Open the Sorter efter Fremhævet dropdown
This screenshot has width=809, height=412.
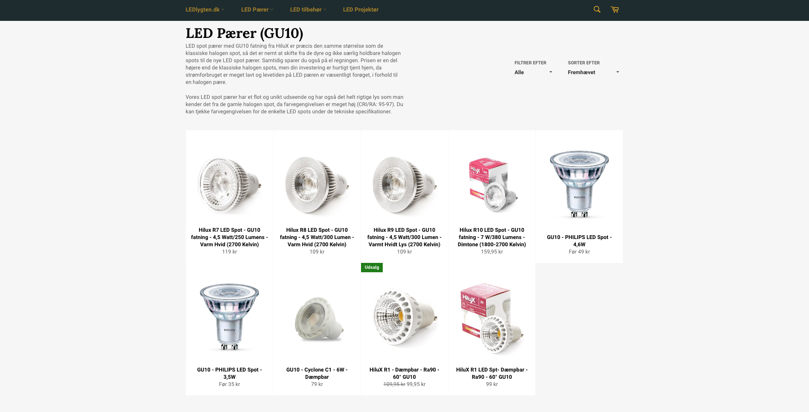pyautogui.click(x=593, y=72)
